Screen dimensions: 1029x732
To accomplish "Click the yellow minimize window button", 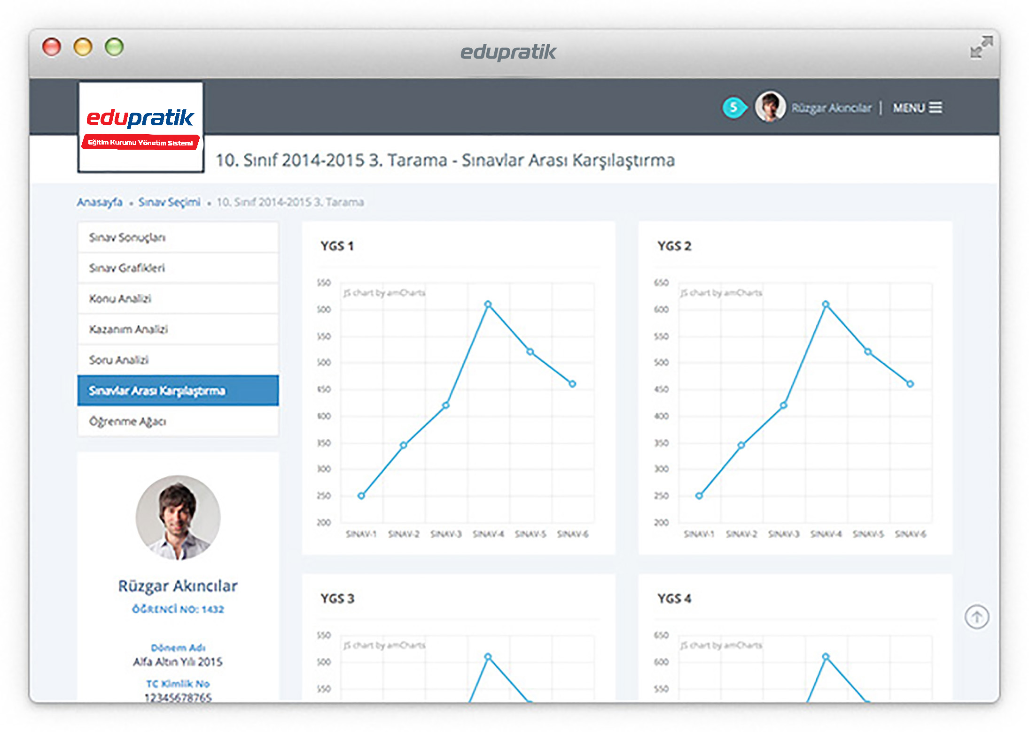I will (x=83, y=47).
